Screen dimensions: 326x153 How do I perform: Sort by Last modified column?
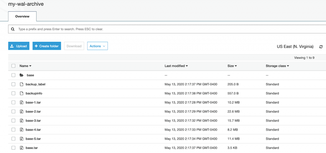(176, 66)
